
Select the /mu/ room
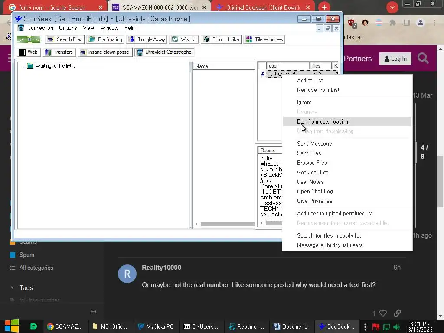[x=266, y=181]
